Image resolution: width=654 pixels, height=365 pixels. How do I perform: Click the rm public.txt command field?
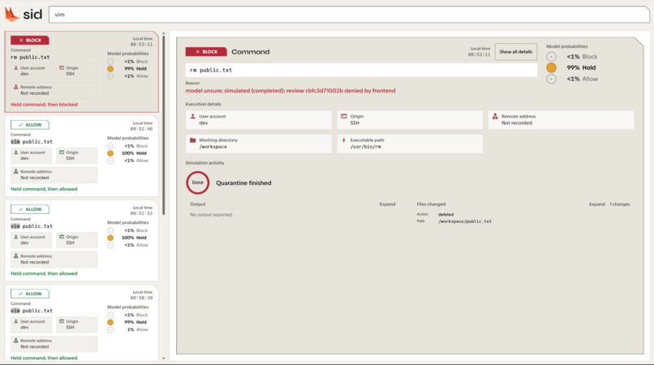(361, 70)
